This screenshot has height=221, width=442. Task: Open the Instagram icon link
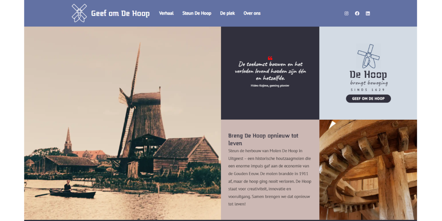[x=346, y=13]
